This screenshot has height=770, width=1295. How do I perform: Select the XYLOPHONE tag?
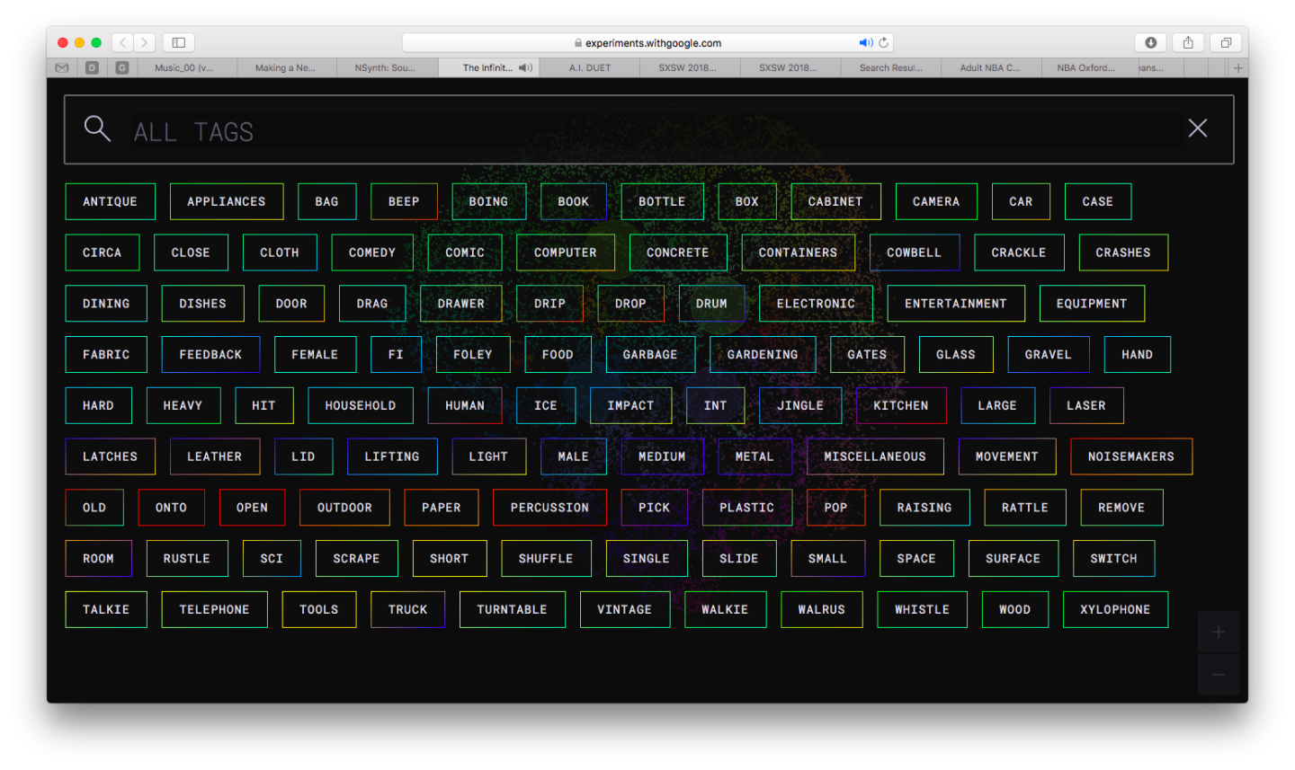pos(1115,609)
